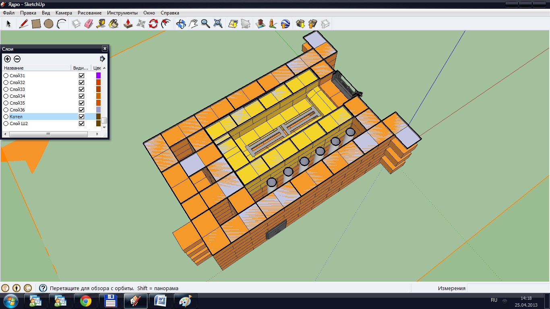Image resolution: width=550 pixels, height=309 pixels.
Task: Open the Камера menu
Action: [x=64, y=13]
